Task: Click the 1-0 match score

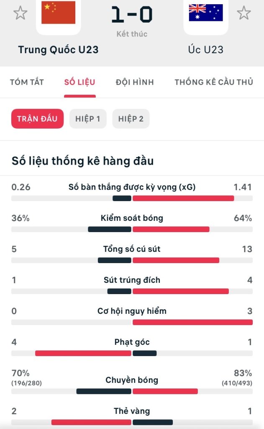Action: click(132, 15)
